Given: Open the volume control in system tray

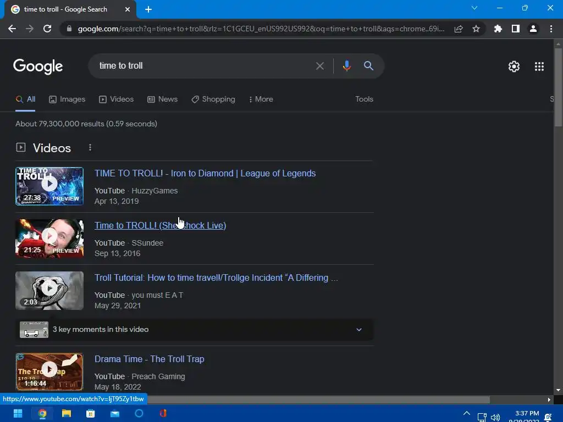Looking at the screenshot, I should click(x=495, y=418).
